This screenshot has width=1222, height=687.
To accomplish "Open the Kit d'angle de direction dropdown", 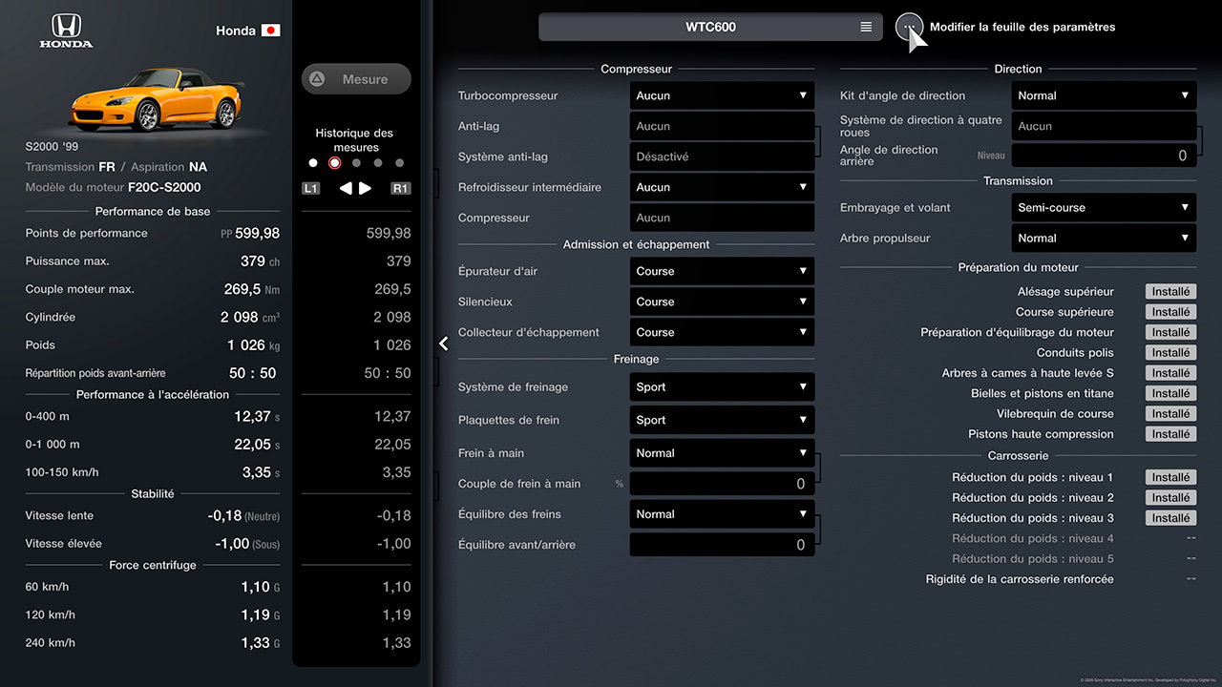I will (x=1104, y=95).
